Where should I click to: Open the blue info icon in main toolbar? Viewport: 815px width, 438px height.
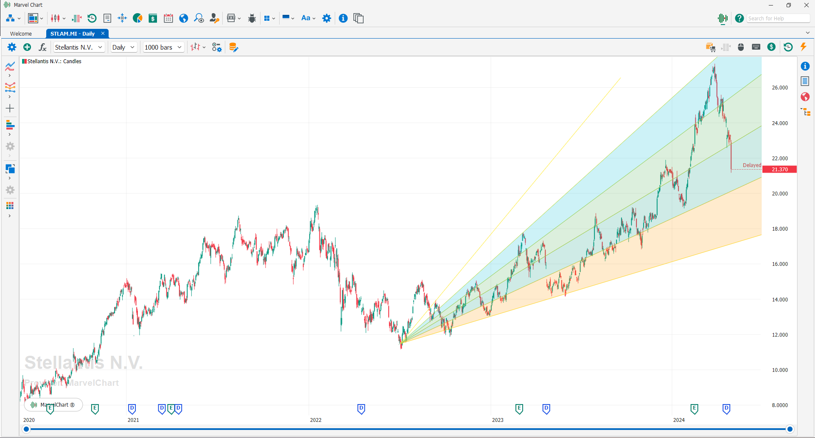click(343, 18)
